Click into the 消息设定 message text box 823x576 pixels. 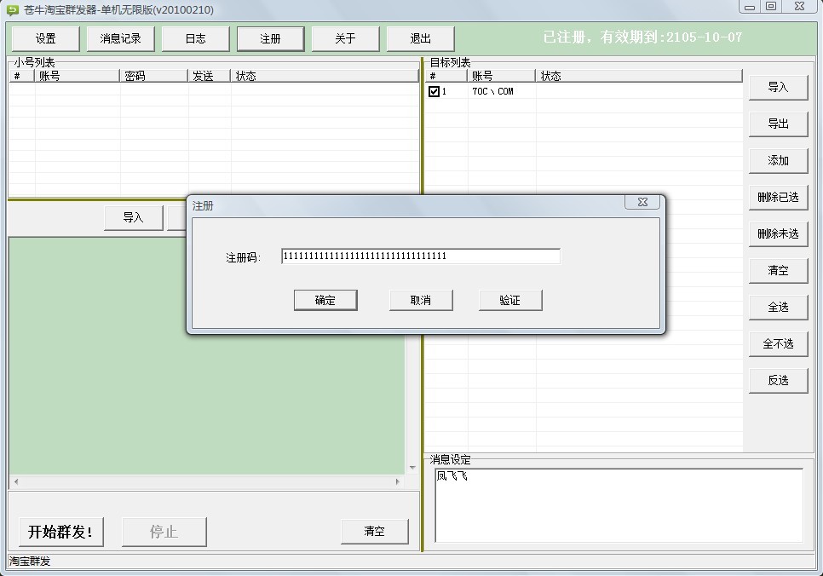pyautogui.click(x=619, y=505)
